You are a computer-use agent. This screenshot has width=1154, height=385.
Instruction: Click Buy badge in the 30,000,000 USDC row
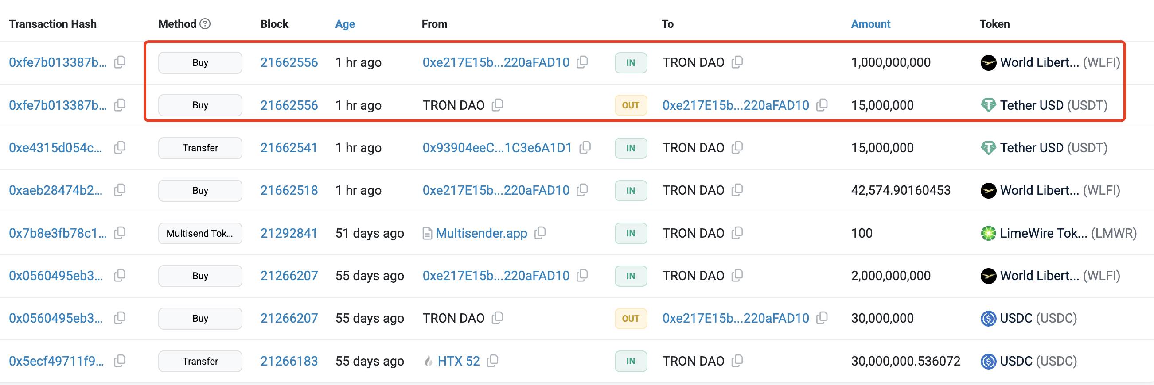(200, 318)
